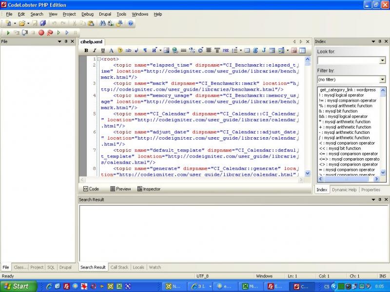Click the binoculars Find icon
390x292 pixels.
point(103,23)
